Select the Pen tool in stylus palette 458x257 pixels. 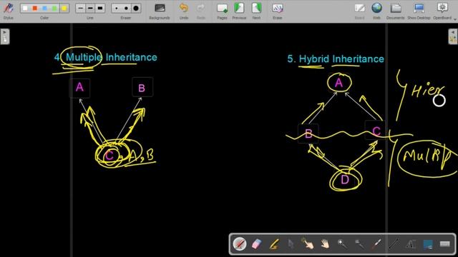click(240, 244)
